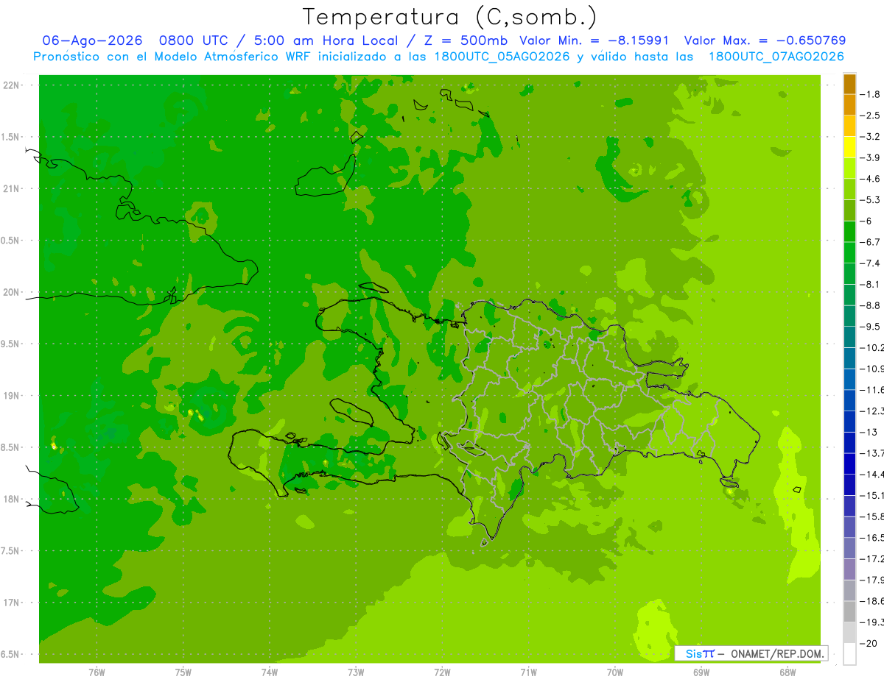Click the title 'Temperatura (C,somb.)'

(x=450, y=18)
